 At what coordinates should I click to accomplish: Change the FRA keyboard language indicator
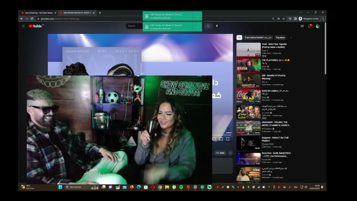point(296,187)
